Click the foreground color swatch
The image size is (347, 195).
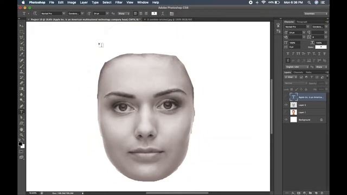(21, 144)
